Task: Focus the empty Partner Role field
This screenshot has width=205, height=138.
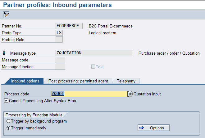Action: (x=59, y=40)
